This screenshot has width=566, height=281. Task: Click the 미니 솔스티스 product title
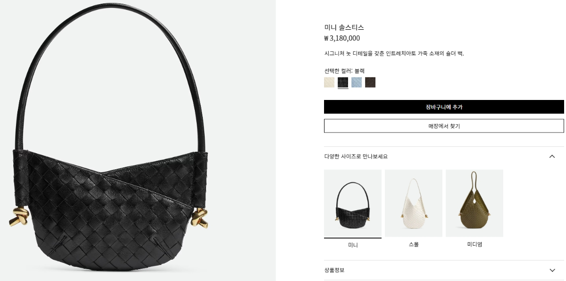344,27
